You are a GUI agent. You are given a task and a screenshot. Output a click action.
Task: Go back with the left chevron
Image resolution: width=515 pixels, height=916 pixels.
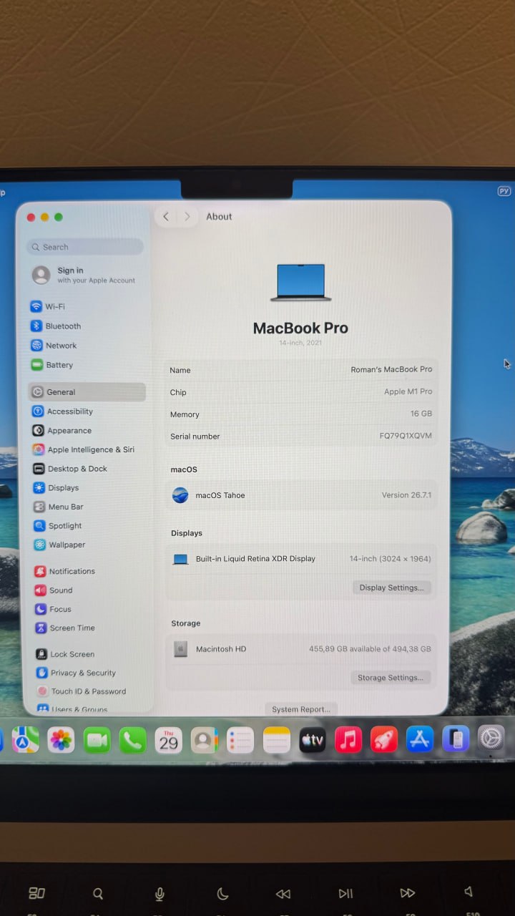tap(166, 216)
